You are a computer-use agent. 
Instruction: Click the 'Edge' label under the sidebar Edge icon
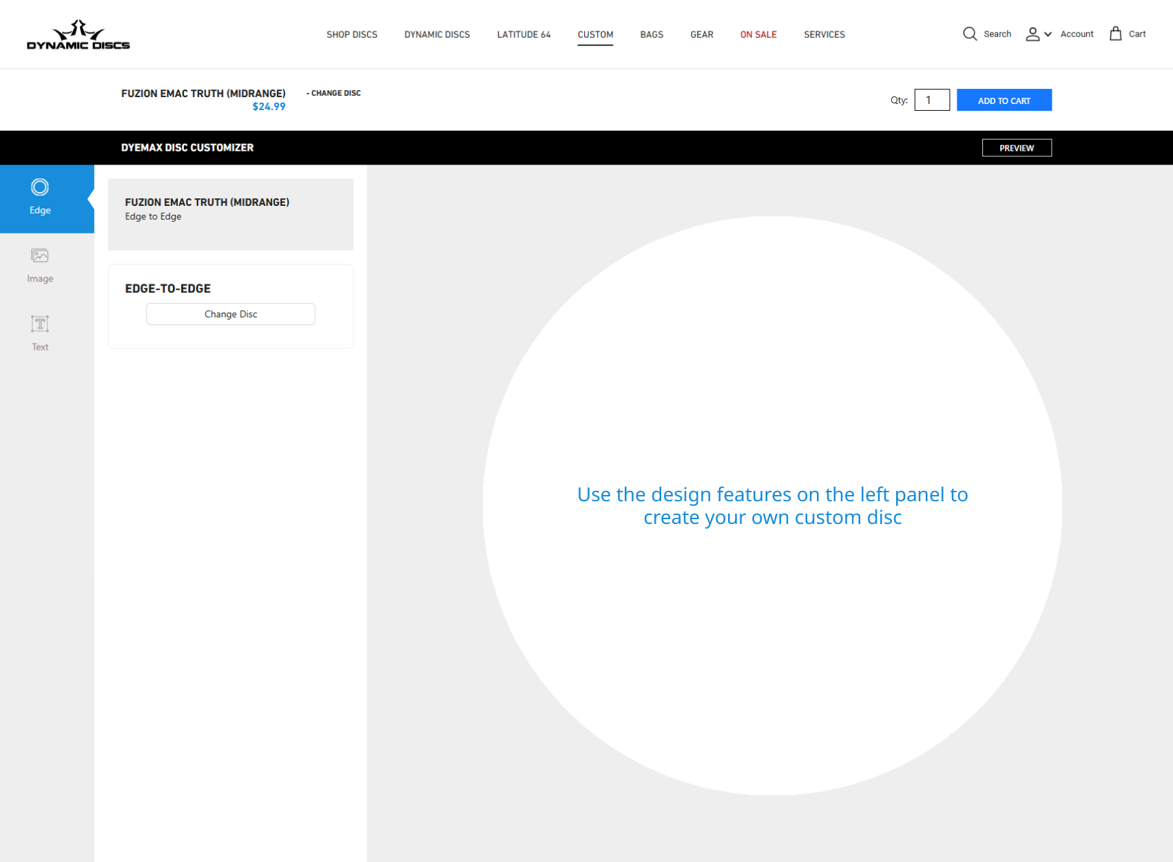(x=40, y=210)
